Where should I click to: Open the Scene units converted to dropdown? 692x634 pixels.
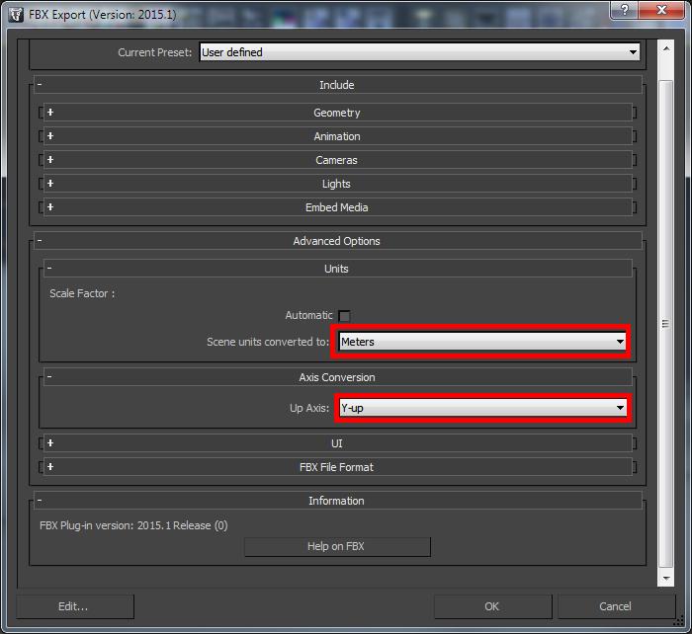(482, 342)
